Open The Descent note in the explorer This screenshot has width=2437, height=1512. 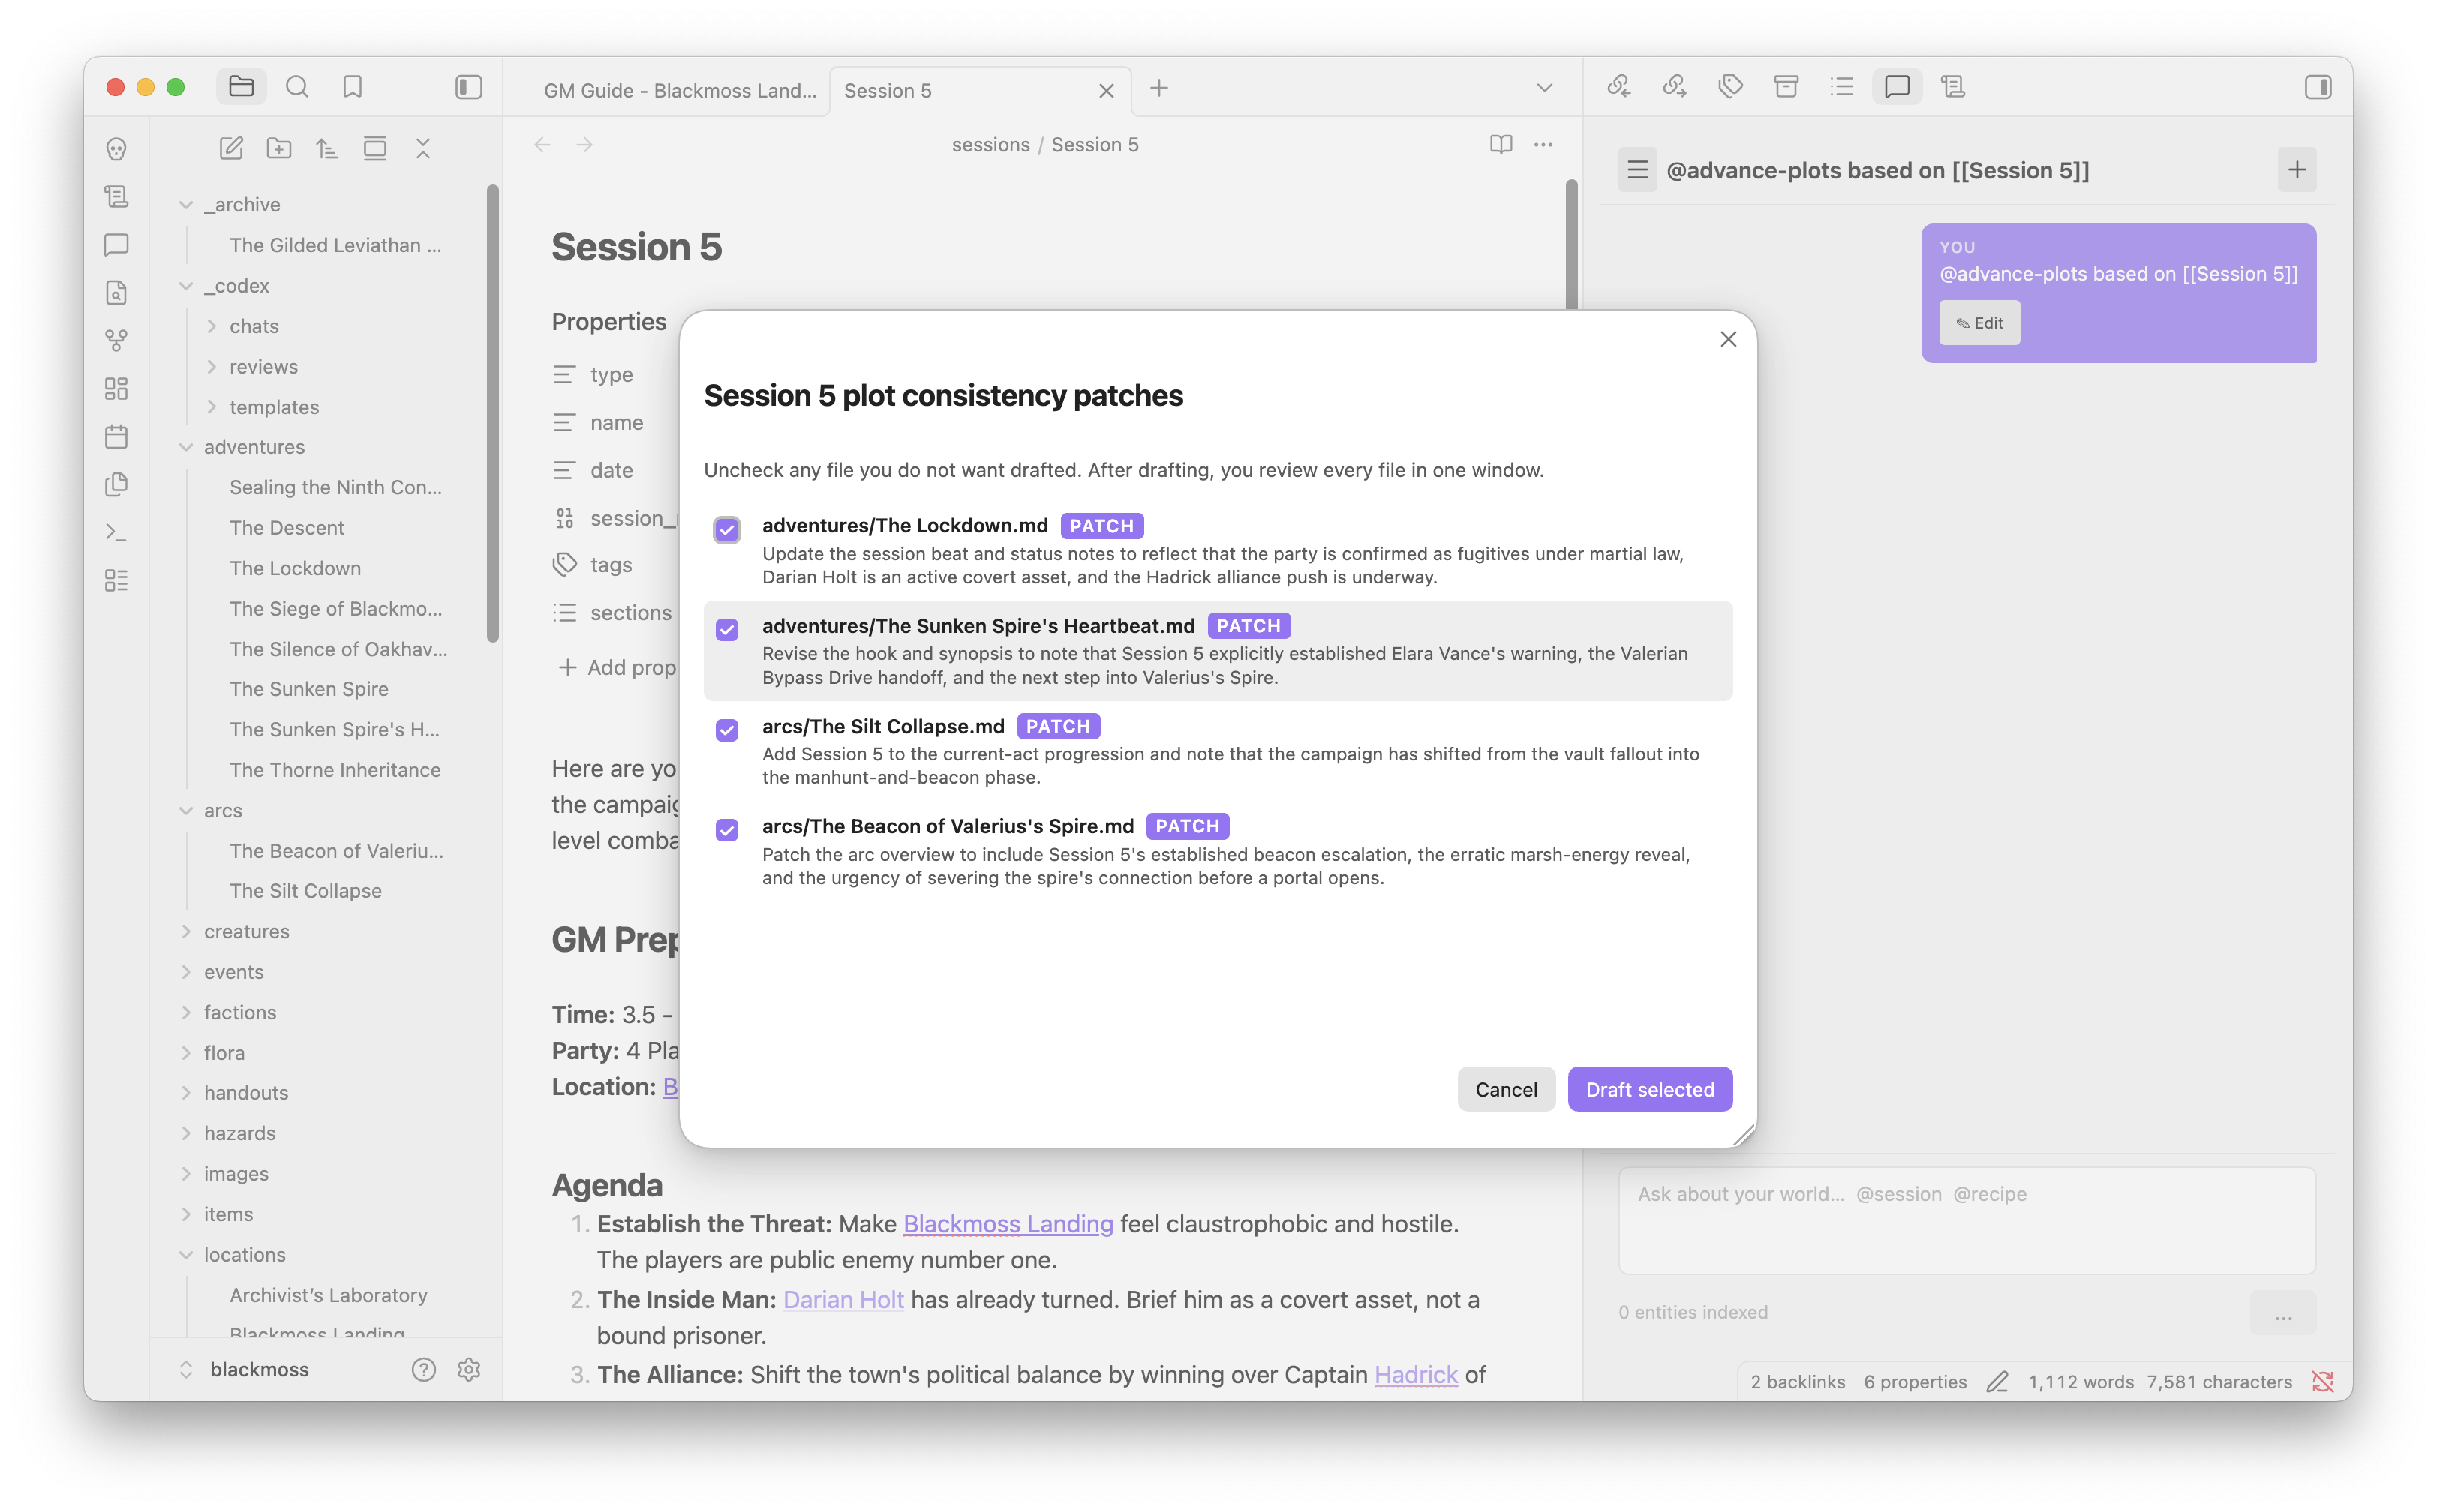pos(286,528)
